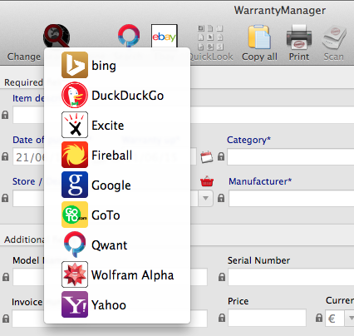Choose GoTo in the engine list
Screen dimensions: 354x336
(117, 215)
